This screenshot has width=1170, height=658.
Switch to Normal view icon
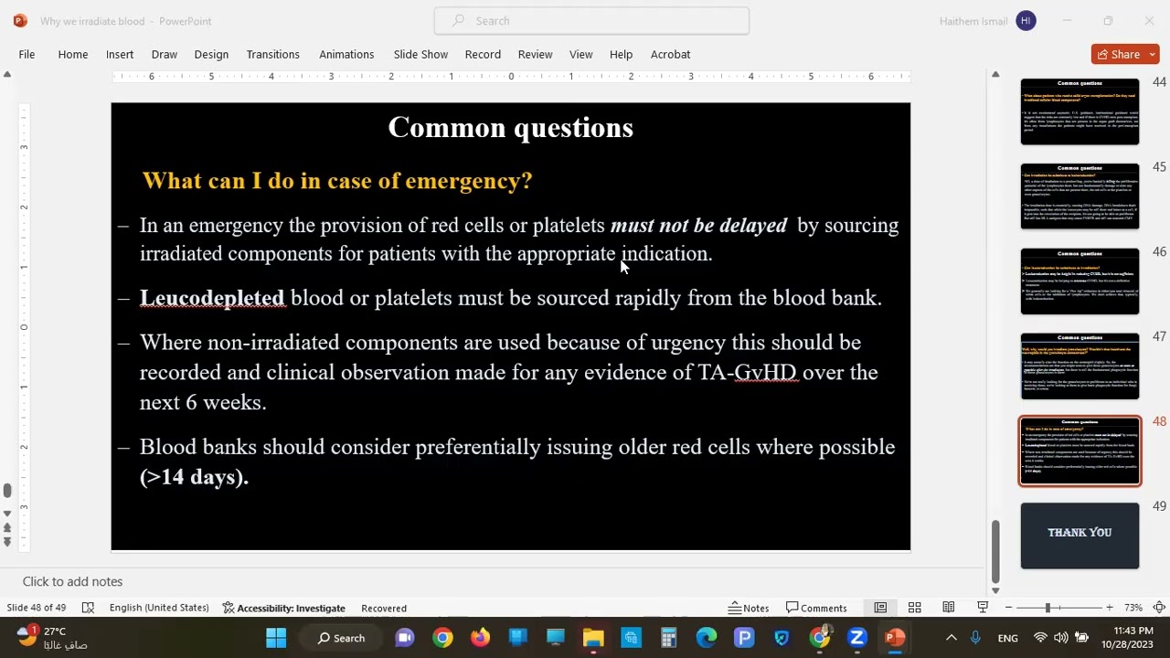880,608
